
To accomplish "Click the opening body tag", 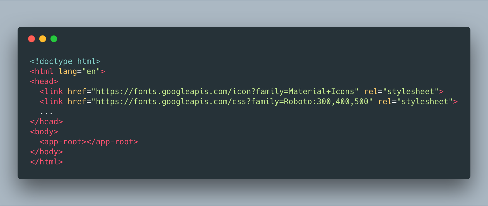I will 44,132.
